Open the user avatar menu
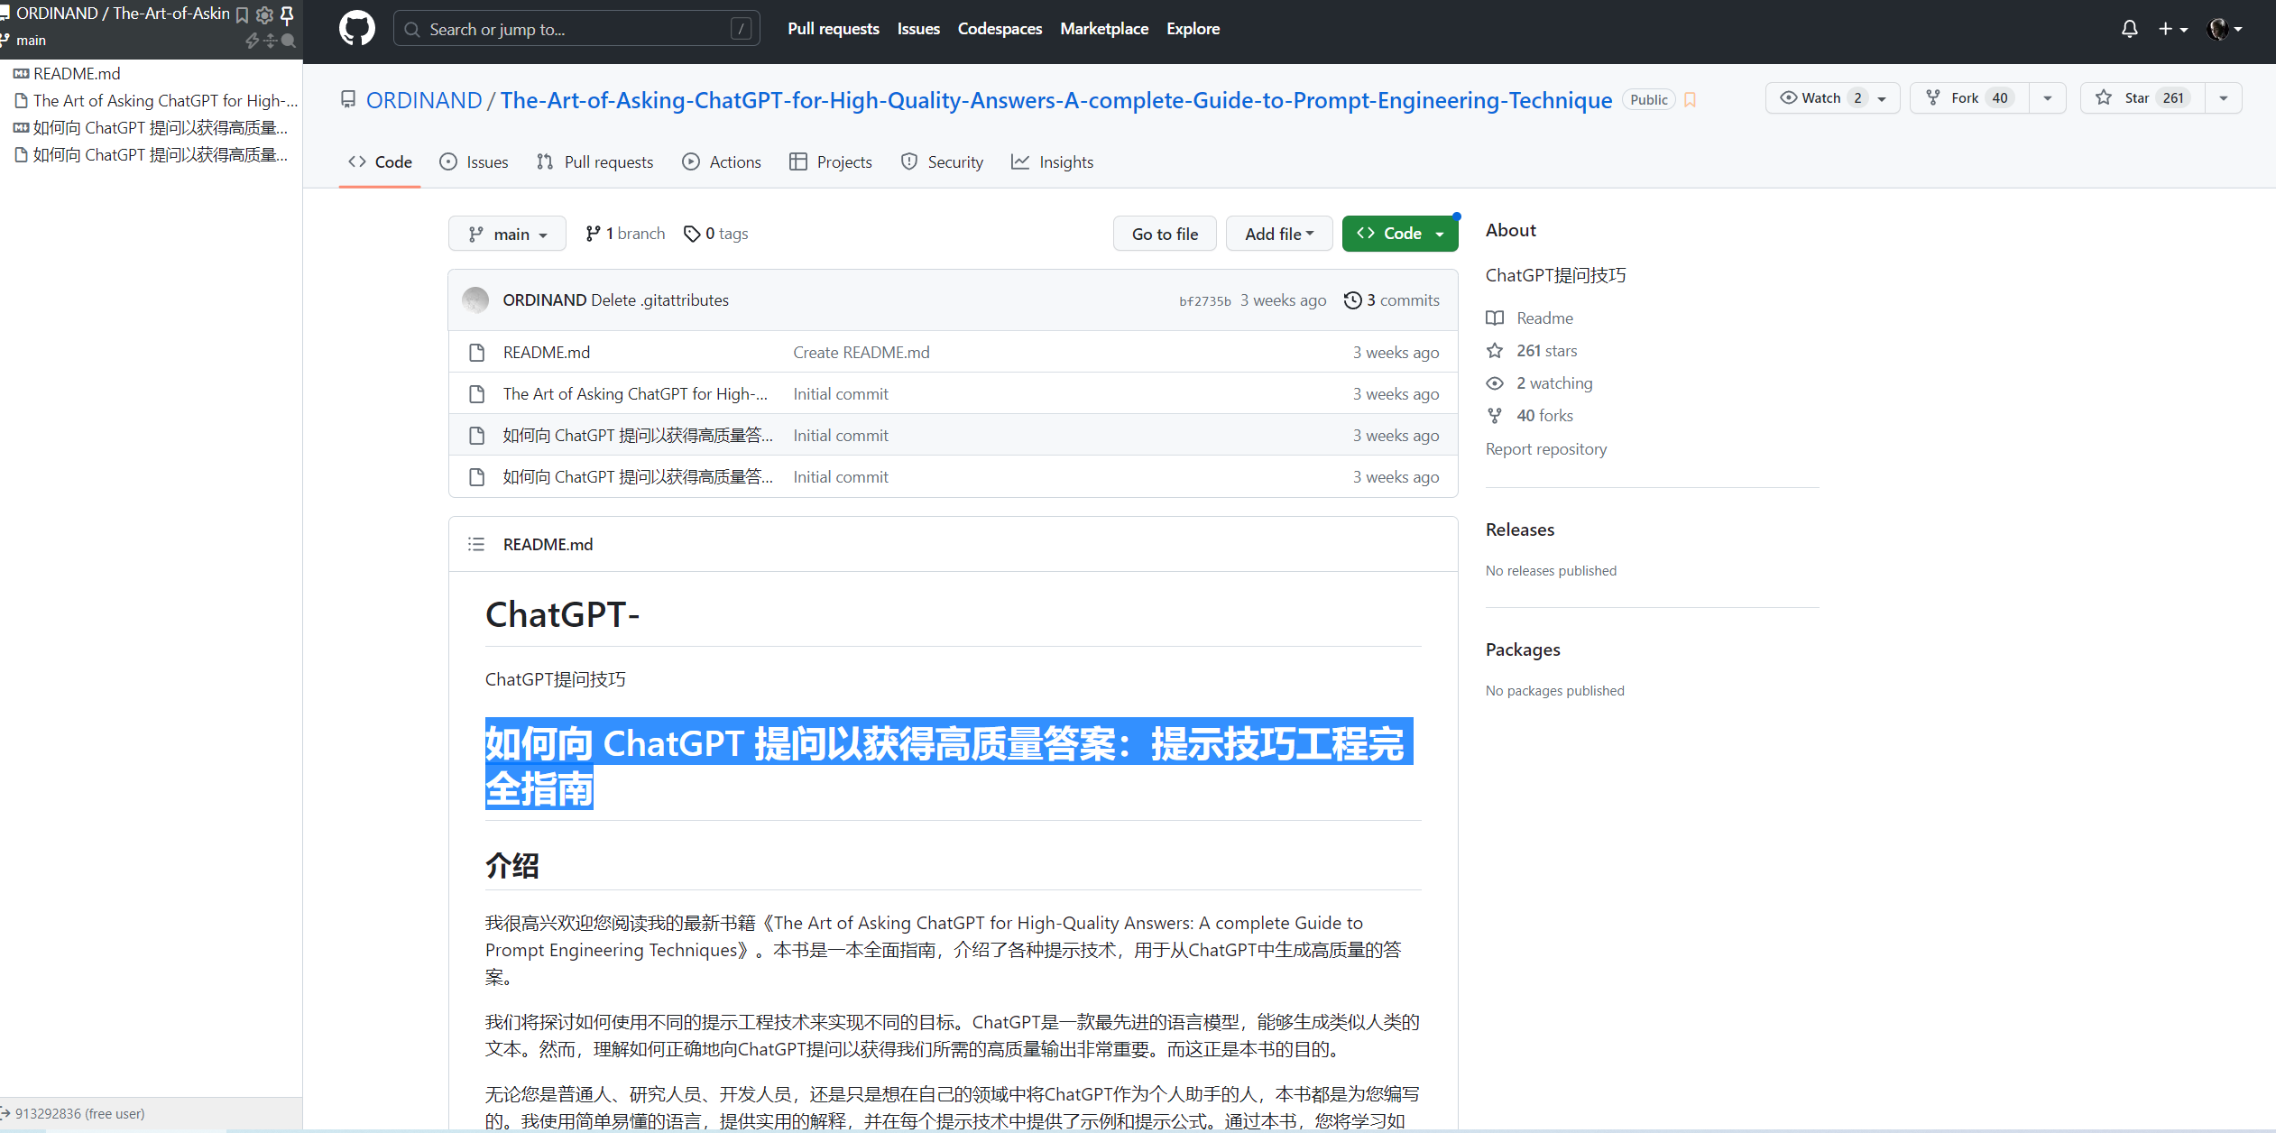The width and height of the screenshot is (2276, 1133). tap(2224, 29)
